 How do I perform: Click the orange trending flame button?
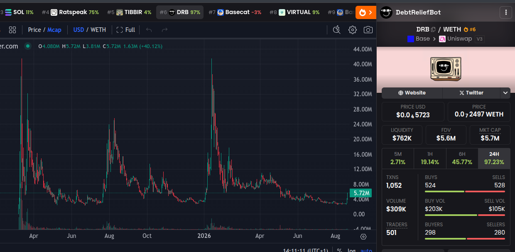point(365,12)
